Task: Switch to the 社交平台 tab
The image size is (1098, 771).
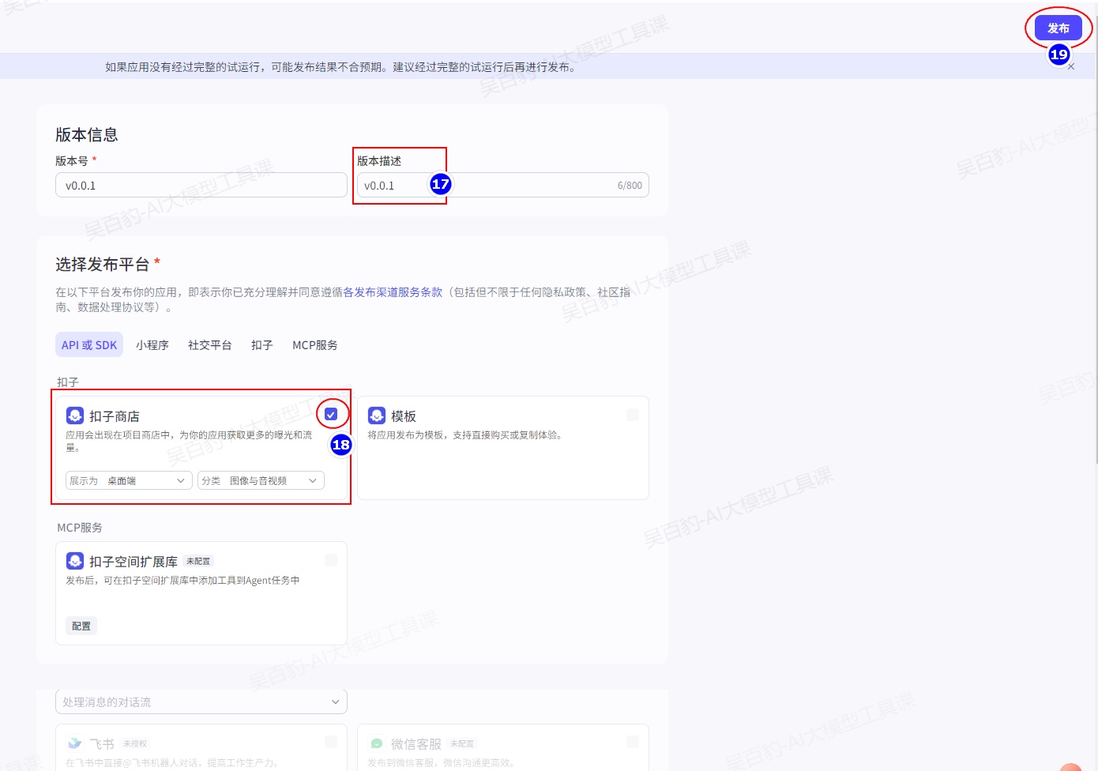Action: coord(210,345)
